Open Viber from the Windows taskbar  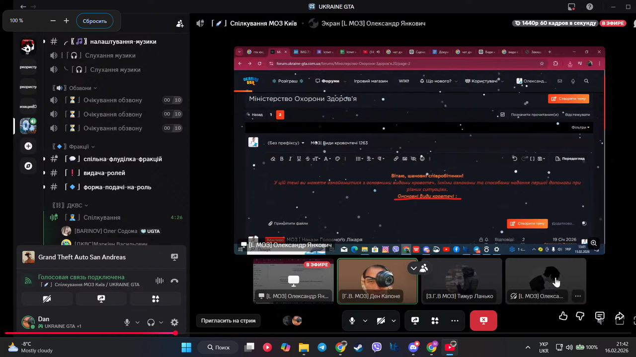point(376,348)
